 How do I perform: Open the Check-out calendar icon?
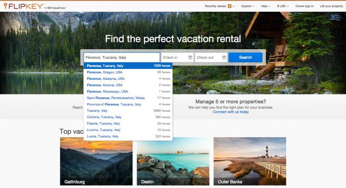pos(224,58)
